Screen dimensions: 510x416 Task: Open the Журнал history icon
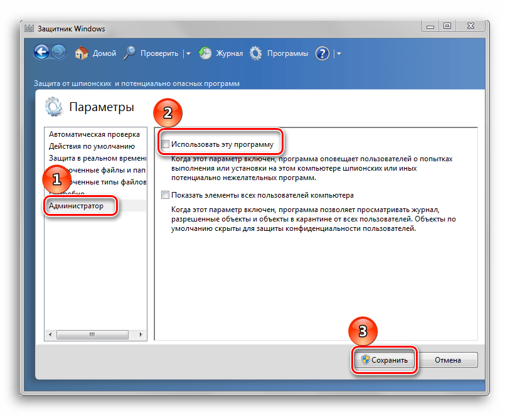click(x=205, y=53)
